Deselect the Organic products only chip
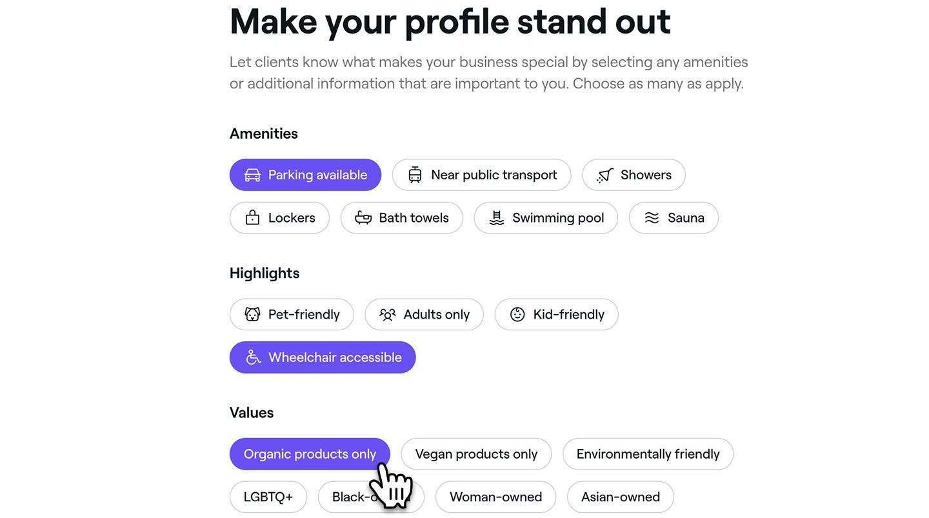This screenshot has width=929, height=518. [310, 454]
